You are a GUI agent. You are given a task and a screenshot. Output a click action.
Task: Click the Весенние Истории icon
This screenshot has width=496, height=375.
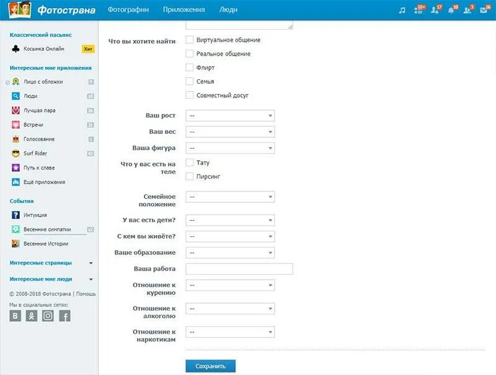tap(15, 244)
